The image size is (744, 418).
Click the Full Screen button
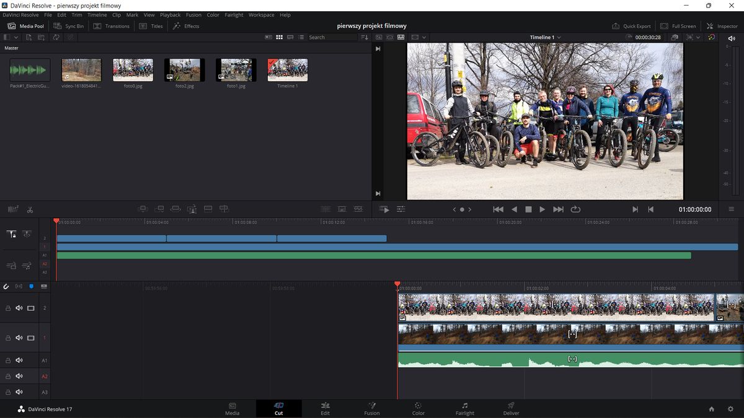pos(678,26)
